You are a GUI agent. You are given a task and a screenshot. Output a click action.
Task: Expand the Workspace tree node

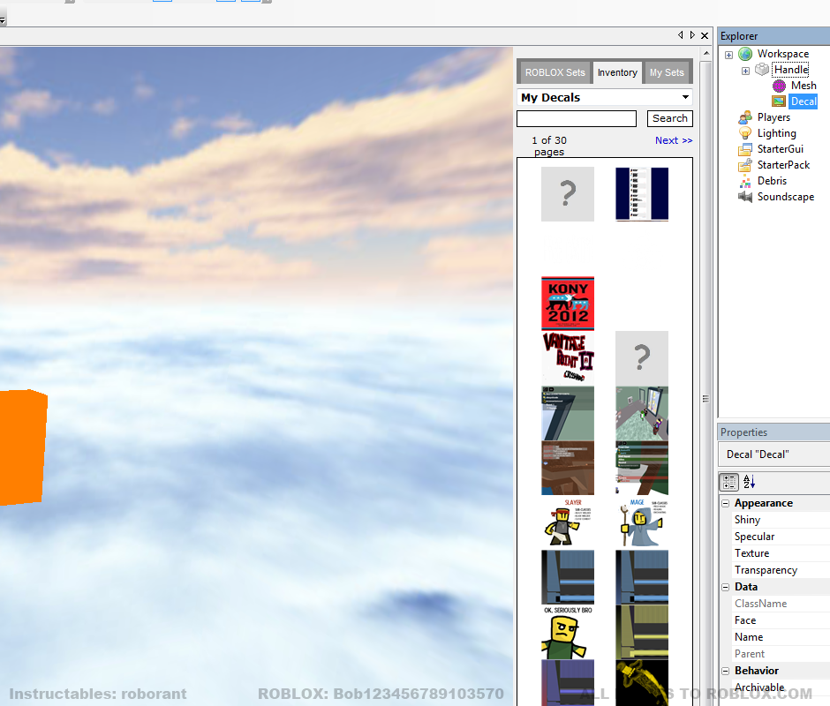point(728,54)
